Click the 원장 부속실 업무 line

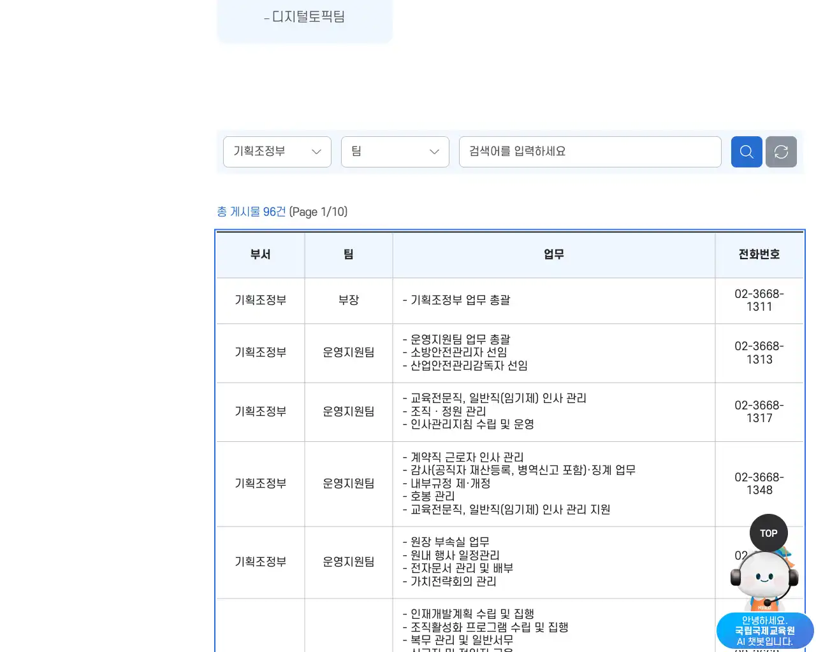(446, 542)
